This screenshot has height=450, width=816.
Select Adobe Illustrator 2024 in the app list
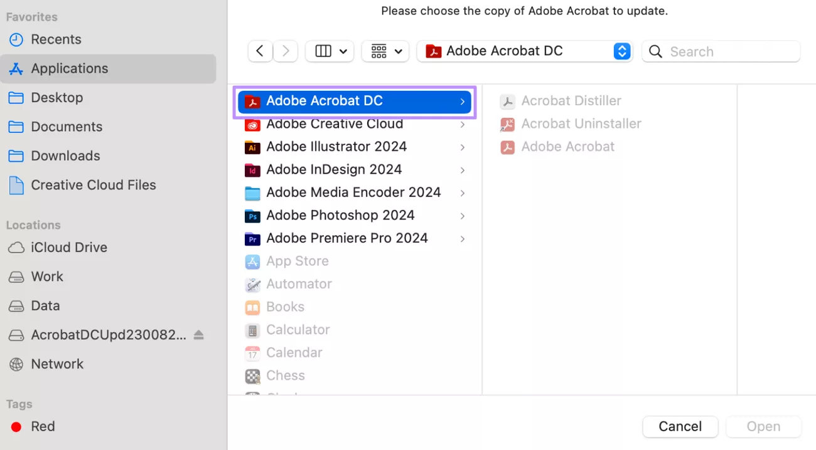click(x=336, y=146)
